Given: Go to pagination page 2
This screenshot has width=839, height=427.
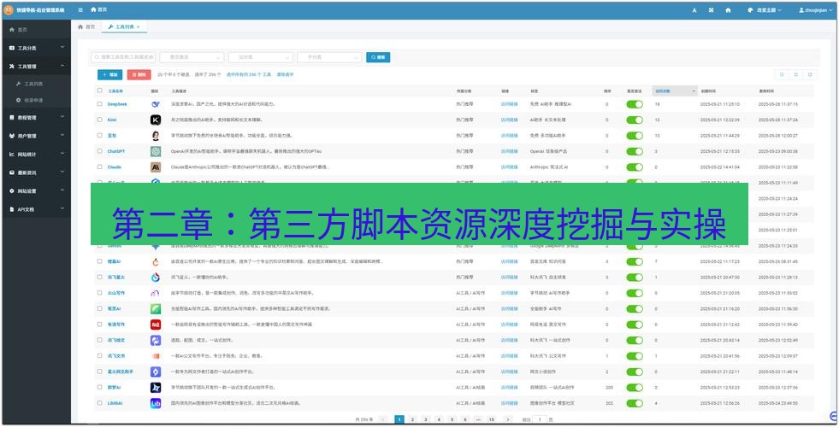Looking at the screenshot, I should pyautogui.click(x=412, y=419).
